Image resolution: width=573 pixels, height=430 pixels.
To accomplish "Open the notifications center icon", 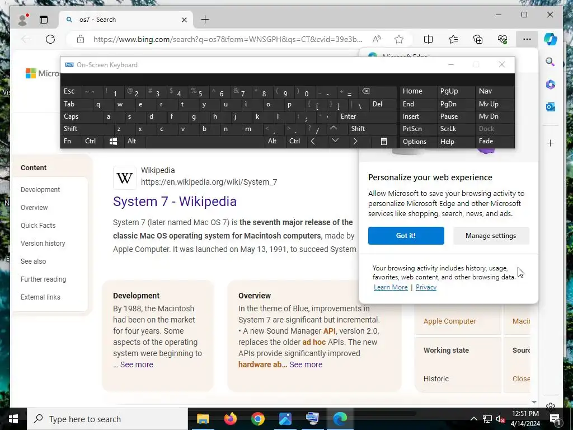I will tap(555, 419).
